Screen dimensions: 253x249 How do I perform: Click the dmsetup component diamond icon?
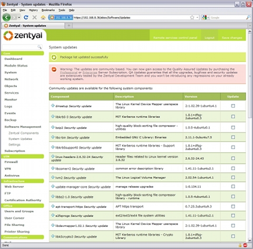pos(53,106)
